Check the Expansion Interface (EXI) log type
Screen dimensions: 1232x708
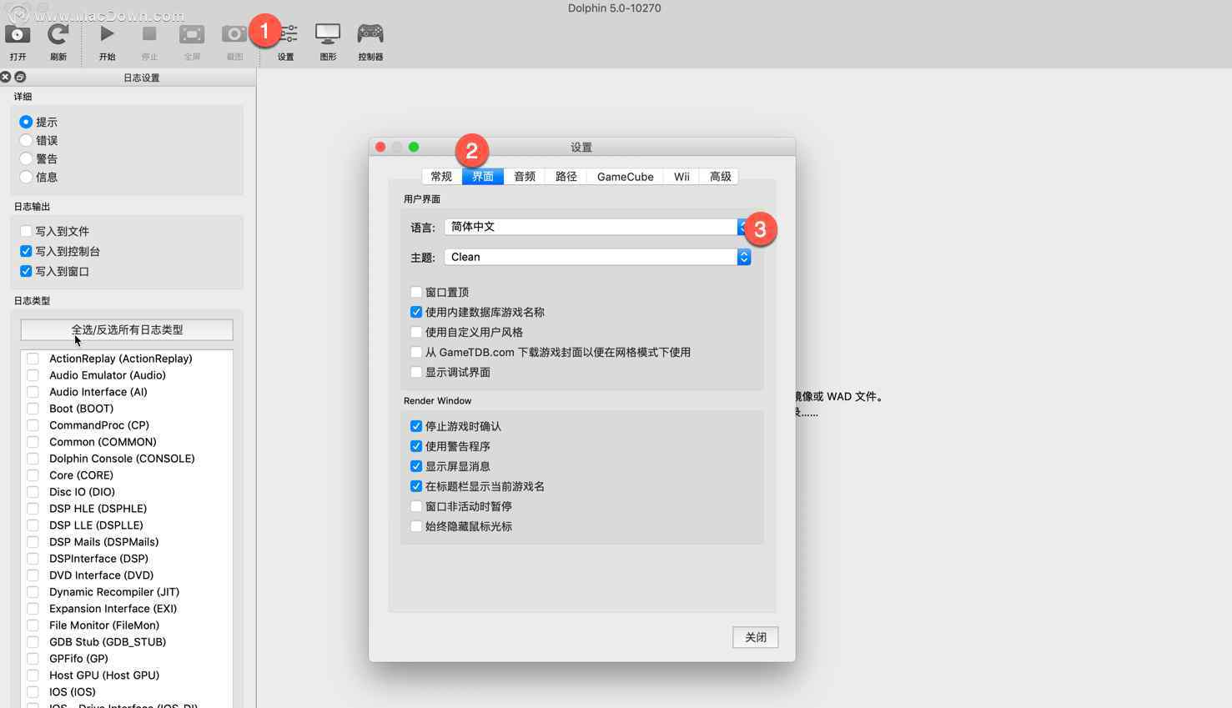click(33, 609)
